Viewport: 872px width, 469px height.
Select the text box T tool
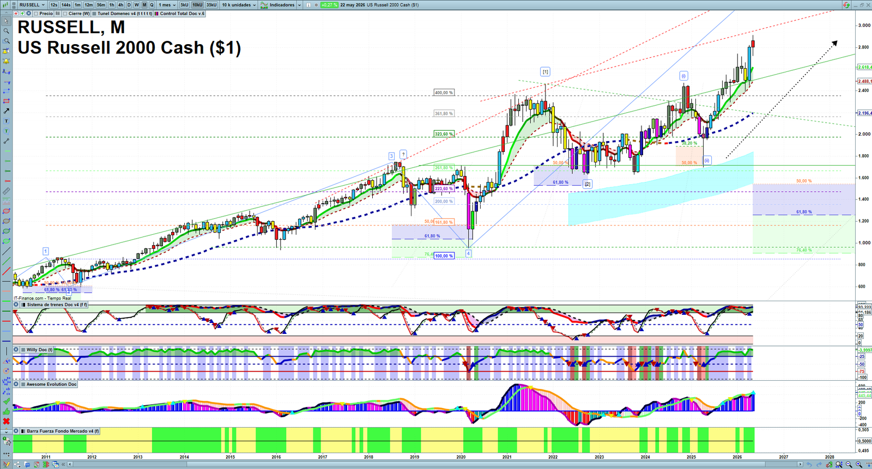pos(7,121)
